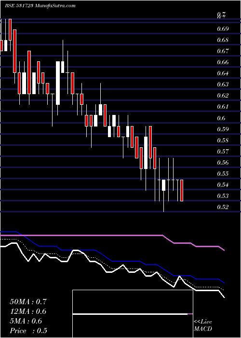Click the 12MA : 0.6 readout
The image size is (241, 338).
click(x=28, y=311)
